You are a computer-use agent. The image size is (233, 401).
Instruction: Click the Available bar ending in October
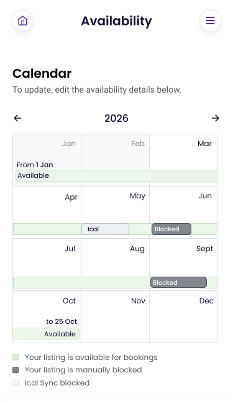(46, 334)
